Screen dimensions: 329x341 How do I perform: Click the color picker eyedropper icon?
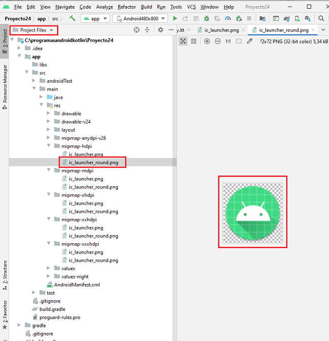(250, 41)
